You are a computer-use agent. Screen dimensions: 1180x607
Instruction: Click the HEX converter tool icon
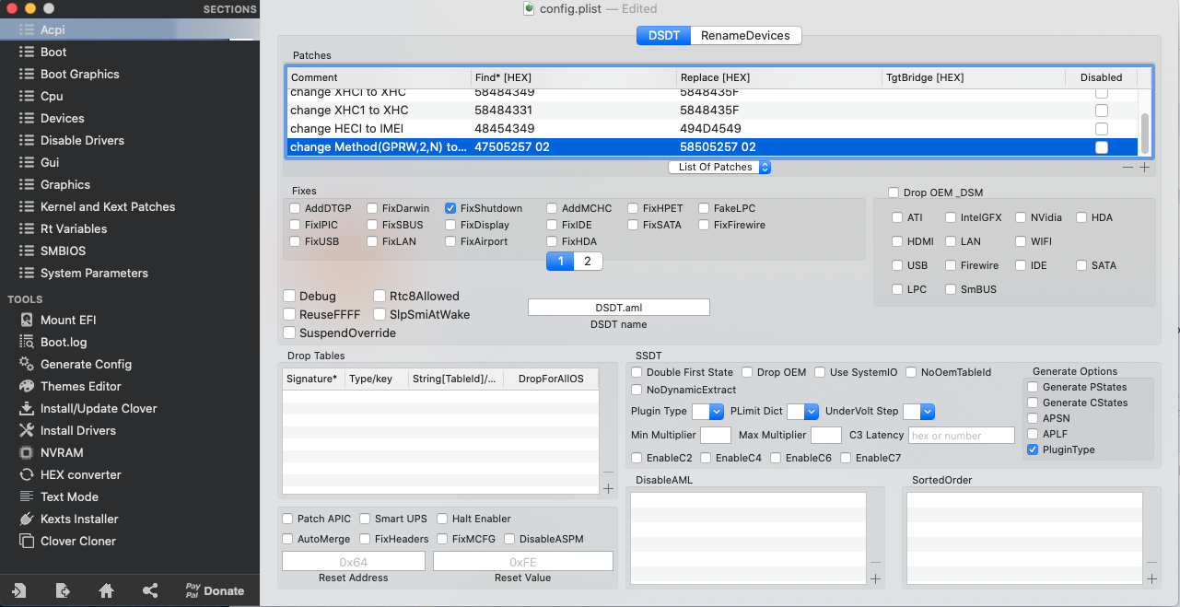click(26, 474)
